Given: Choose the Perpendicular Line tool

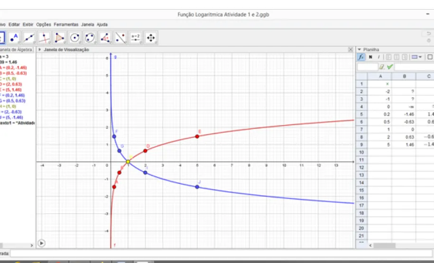Looking at the screenshot, I should point(44,37).
